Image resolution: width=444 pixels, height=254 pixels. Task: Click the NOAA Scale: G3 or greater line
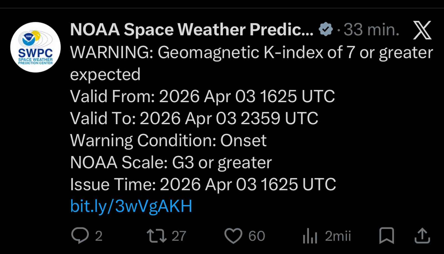(171, 162)
